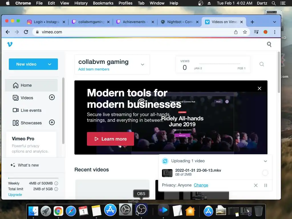
Task: Create a showcase with the plus beside Showcases
Action: pyautogui.click(x=52, y=122)
